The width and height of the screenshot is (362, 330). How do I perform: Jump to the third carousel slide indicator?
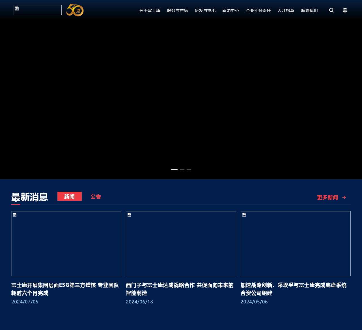(189, 170)
